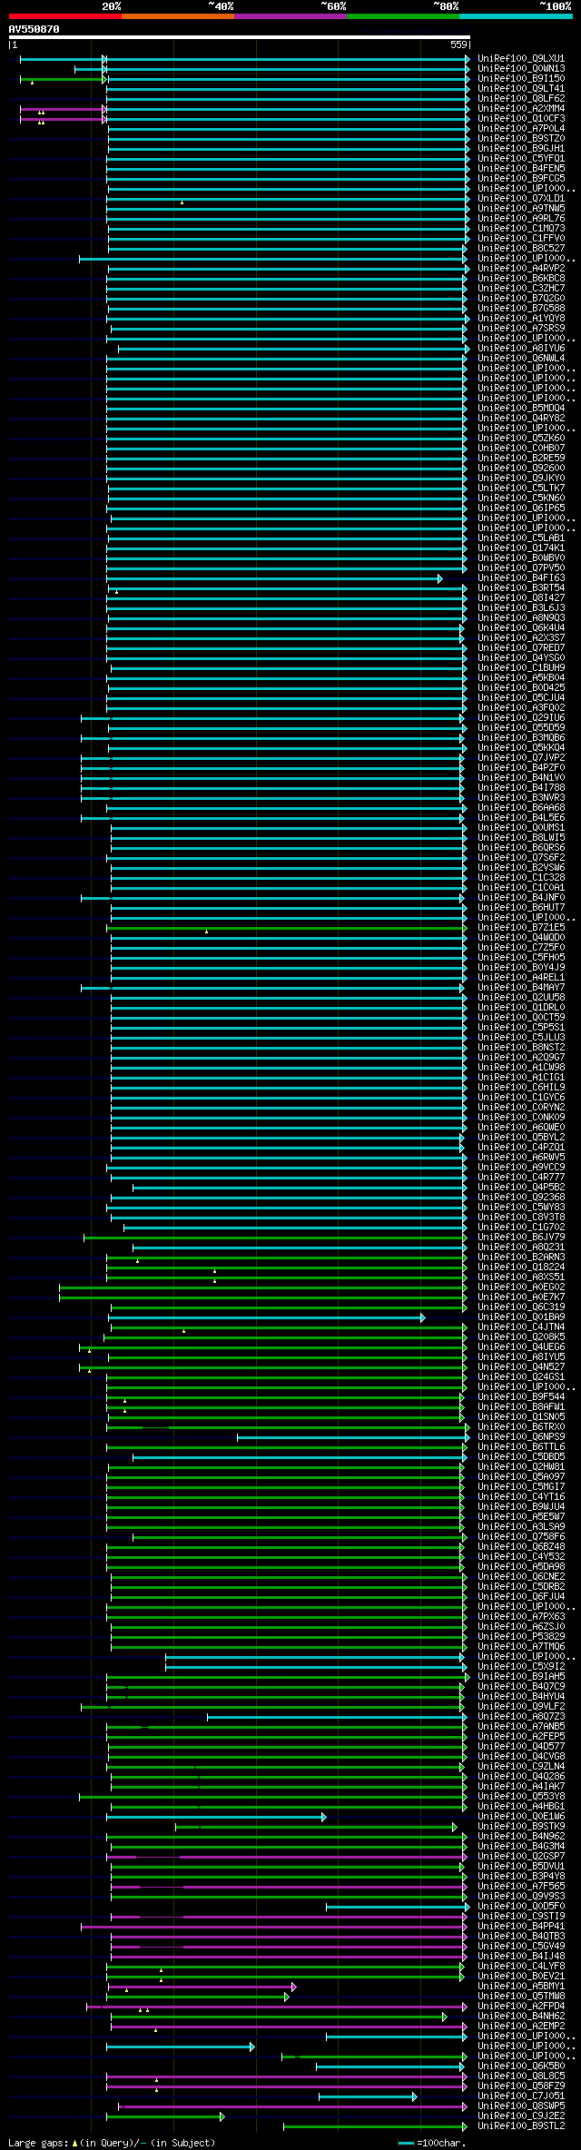Select the UniRef100_B9STZ0 label

click(521, 138)
